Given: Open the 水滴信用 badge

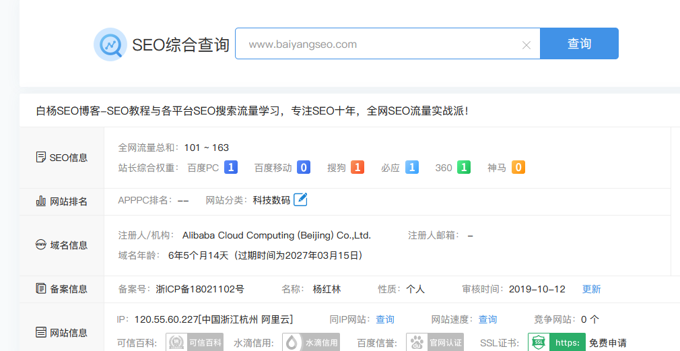Looking at the screenshot, I should click(311, 342).
